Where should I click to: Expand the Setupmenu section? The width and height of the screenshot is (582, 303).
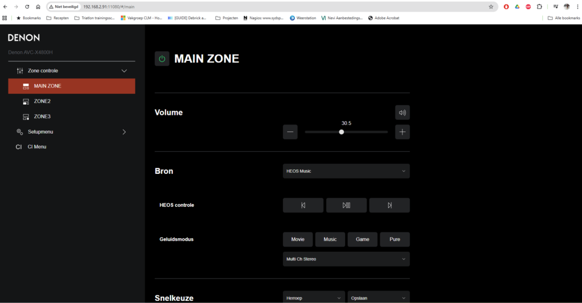point(124,132)
